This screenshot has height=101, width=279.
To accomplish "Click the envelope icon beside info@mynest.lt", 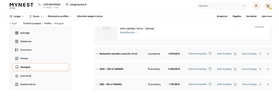I will point(67,4).
